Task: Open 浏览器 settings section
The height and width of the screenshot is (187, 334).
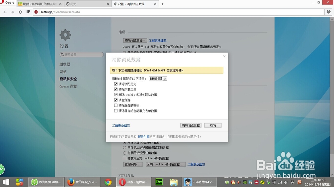Action: (65, 64)
